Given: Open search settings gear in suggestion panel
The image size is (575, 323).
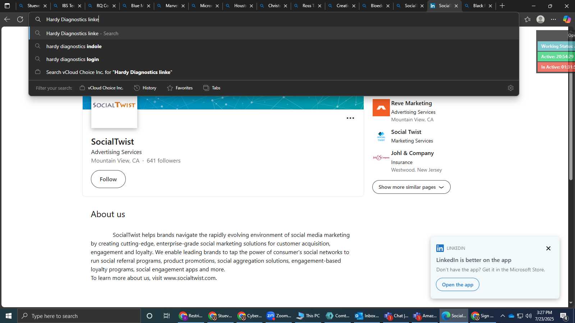Looking at the screenshot, I should 511,88.
